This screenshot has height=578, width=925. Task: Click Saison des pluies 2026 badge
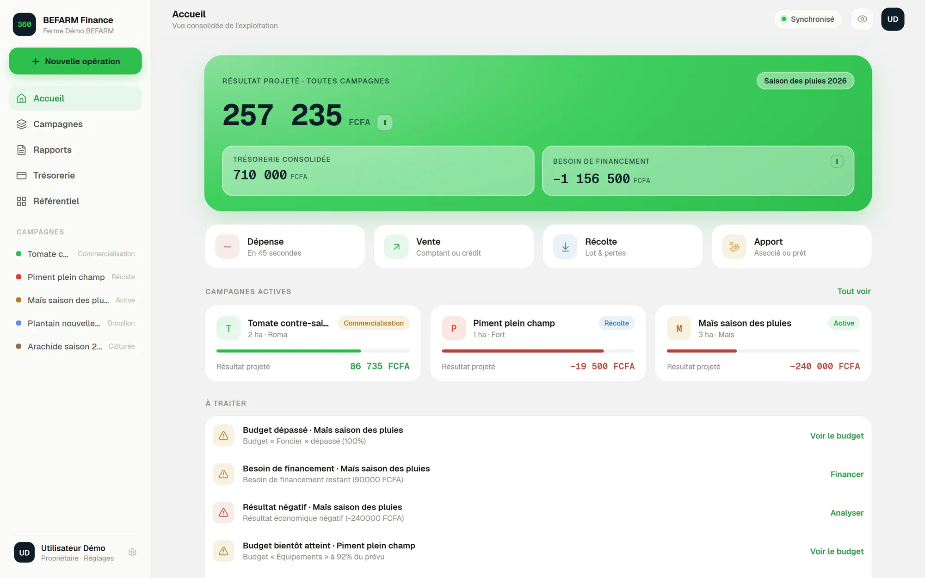tap(805, 81)
